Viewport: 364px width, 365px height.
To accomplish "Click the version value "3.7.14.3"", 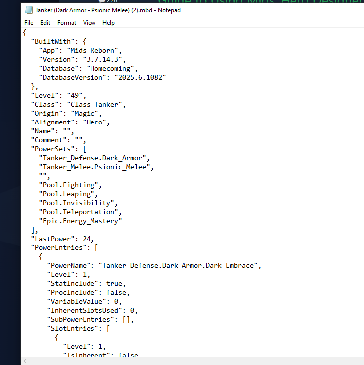I will (x=102, y=60).
